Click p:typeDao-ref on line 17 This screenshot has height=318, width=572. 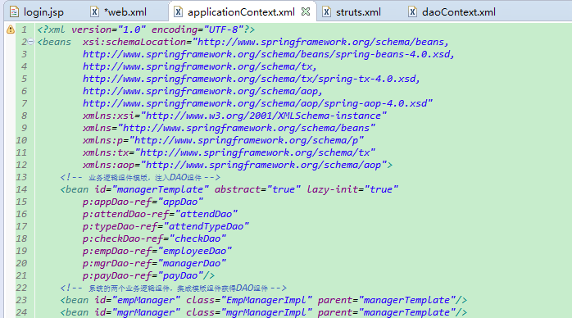point(120,226)
